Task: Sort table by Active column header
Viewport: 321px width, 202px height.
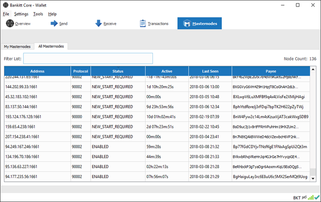Action: [167, 71]
